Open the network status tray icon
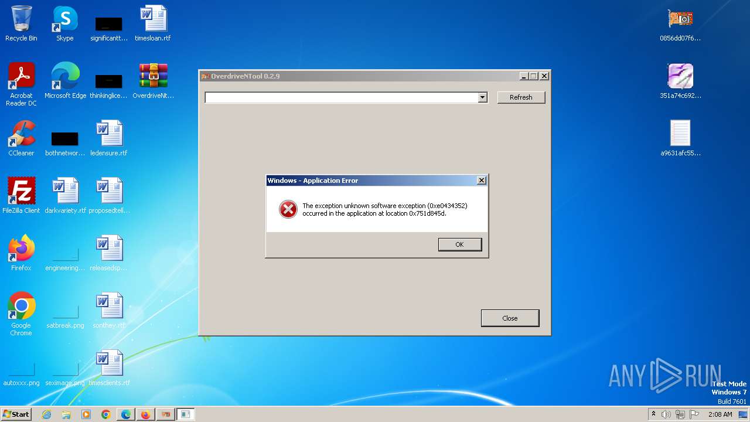The width and height of the screenshot is (750, 422). pos(680,414)
